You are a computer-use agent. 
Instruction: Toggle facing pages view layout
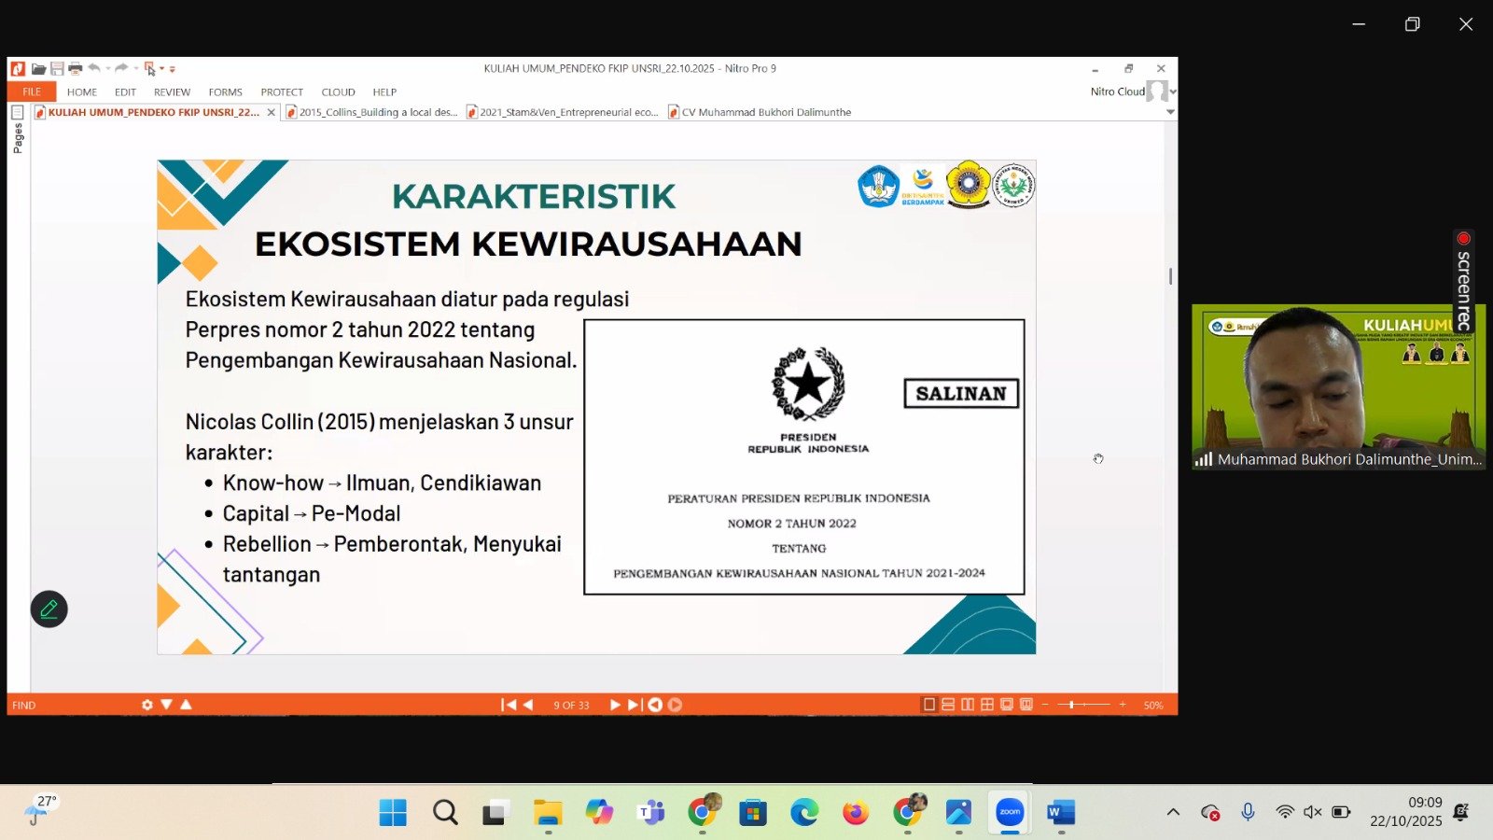tap(968, 705)
